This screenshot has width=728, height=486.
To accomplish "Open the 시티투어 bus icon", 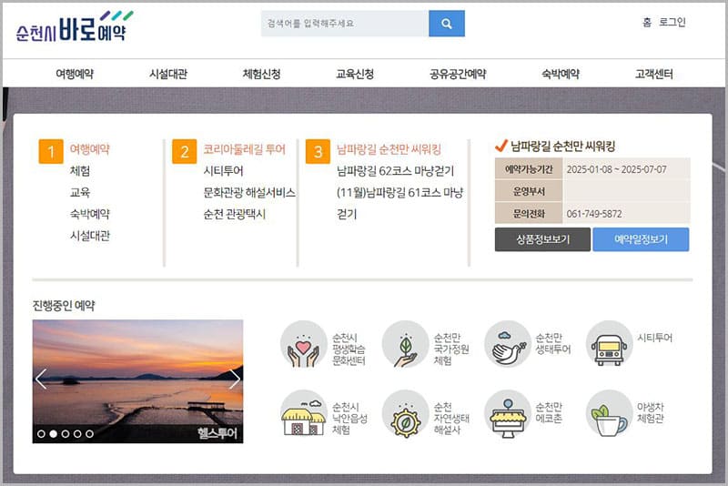I will [609, 344].
